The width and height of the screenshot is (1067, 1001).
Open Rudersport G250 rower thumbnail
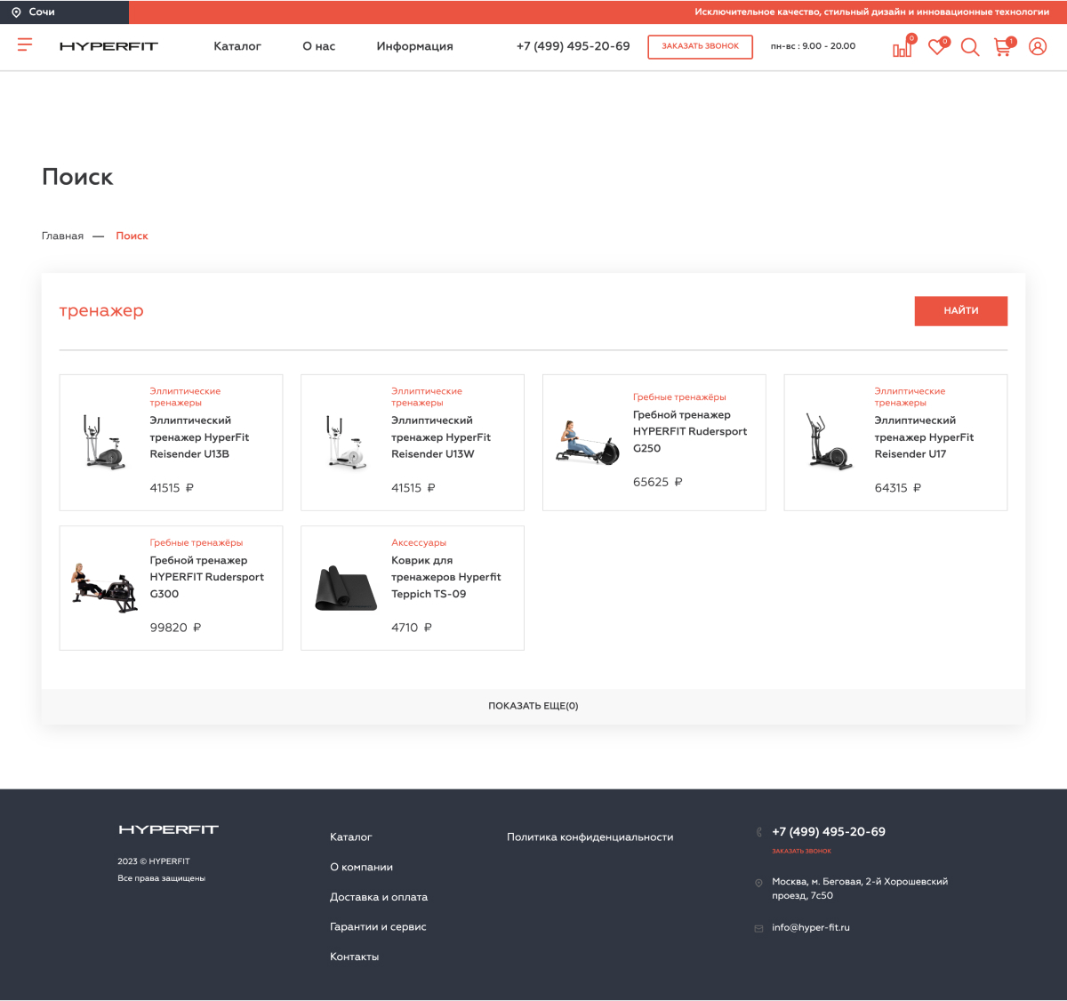588,442
